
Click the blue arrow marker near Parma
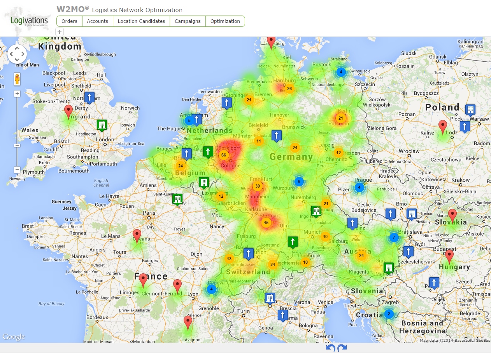pyautogui.click(x=283, y=315)
